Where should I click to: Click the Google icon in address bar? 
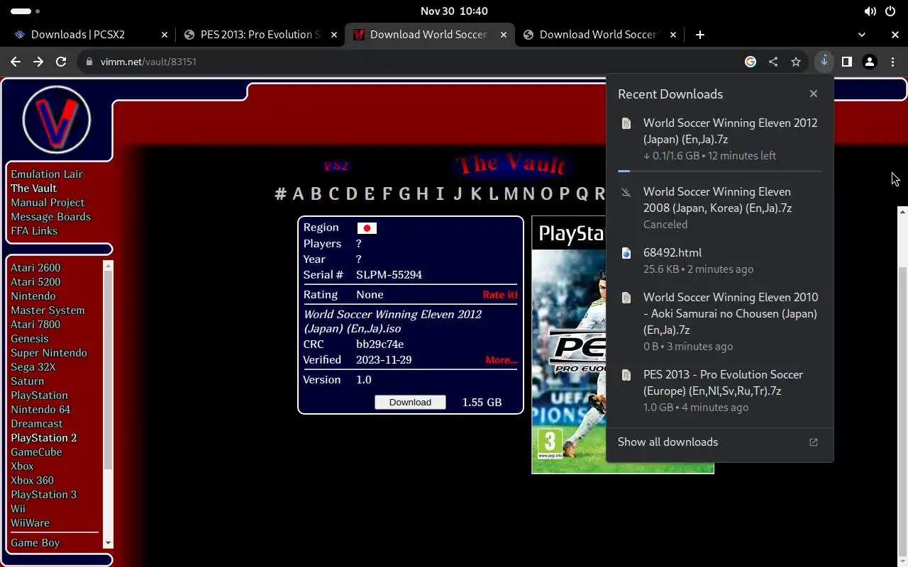click(751, 62)
